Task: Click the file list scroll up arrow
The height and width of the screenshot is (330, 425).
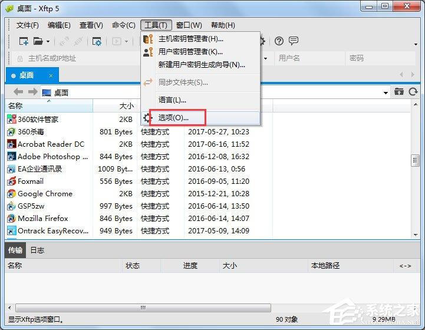Action: [416, 104]
